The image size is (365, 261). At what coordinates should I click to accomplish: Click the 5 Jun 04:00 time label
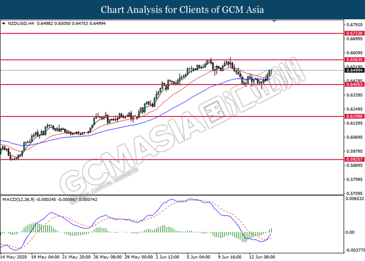(199, 257)
